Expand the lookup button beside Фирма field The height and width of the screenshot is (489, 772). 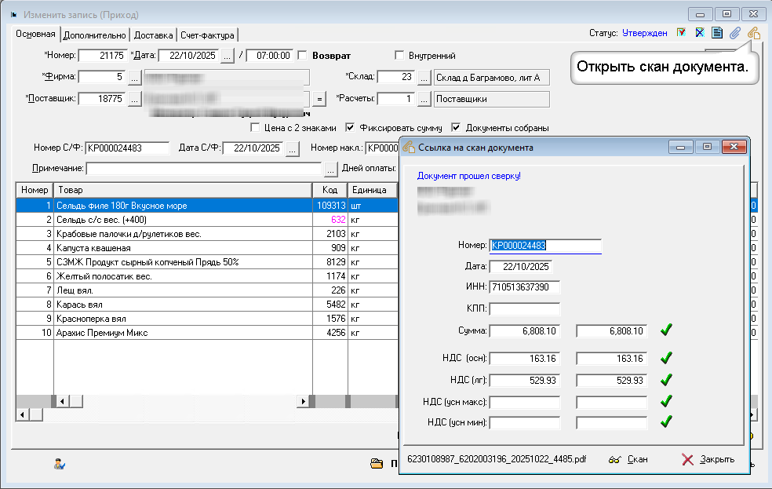pyautogui.click(x=134, y=77)
